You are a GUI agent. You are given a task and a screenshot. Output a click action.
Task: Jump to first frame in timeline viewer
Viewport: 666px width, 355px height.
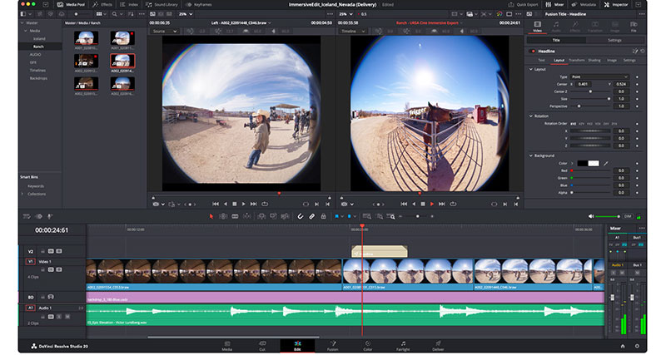(404, 204)
